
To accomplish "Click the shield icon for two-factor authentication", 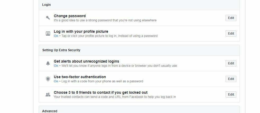I will click(48, 79).
